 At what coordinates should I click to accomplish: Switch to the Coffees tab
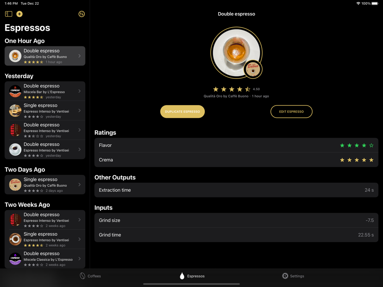90,276
